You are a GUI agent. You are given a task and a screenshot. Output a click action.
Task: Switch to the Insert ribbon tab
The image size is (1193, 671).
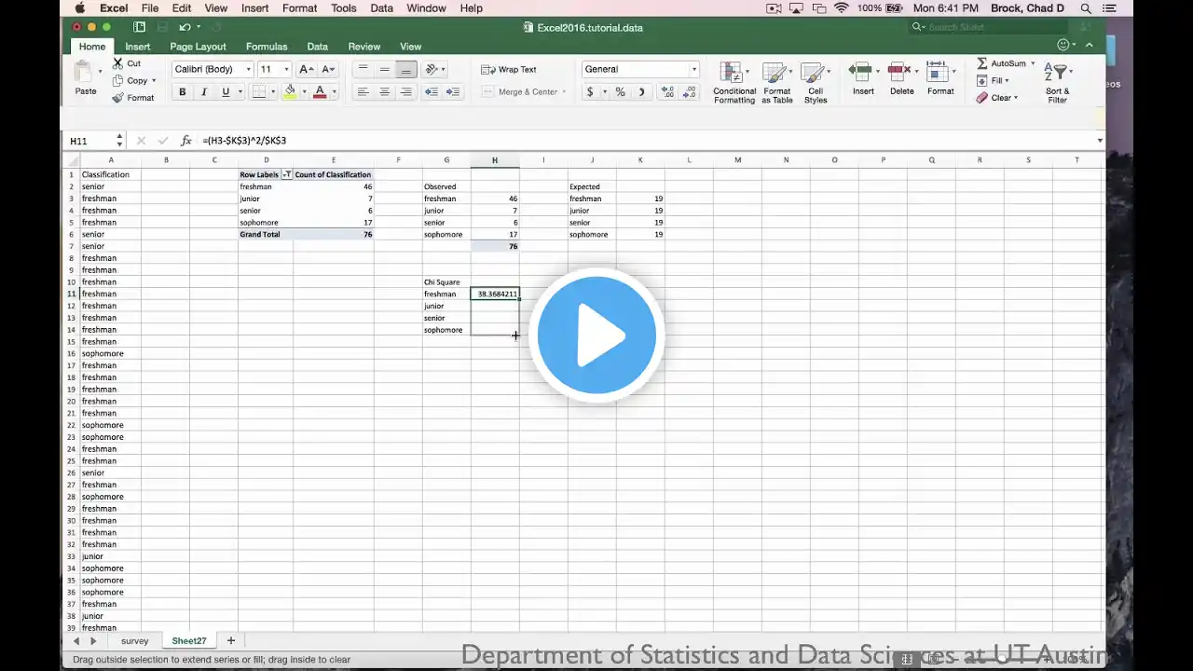(x=137, y=47)
